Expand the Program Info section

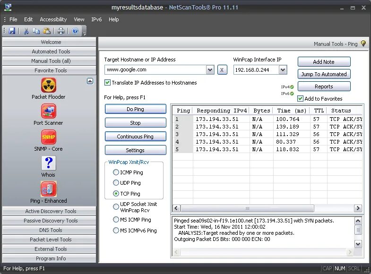[49, 258]
